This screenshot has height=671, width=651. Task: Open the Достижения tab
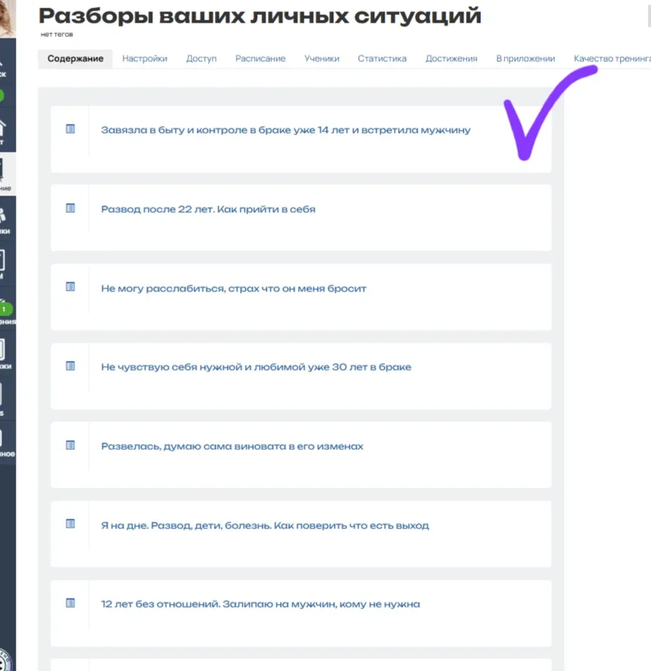coord(451,59)
